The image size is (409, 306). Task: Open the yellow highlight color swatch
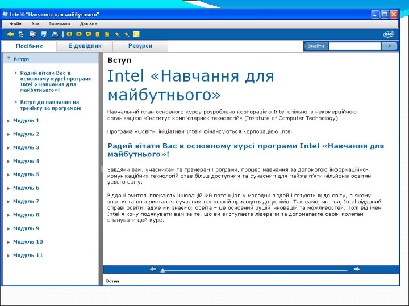(136, 34)
